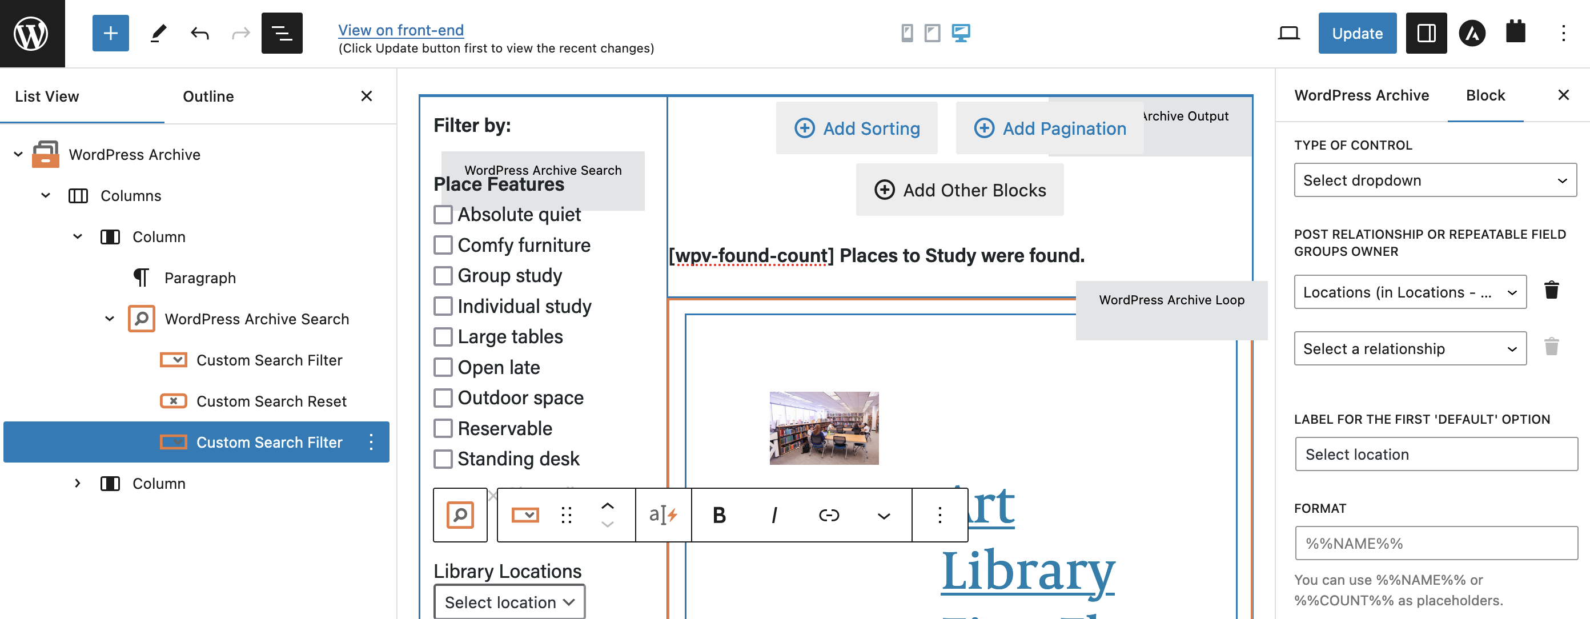Image resolution: width=1590 pixels, height=619 pixels.
Task: Check the Group study checkbox
Action: click(443, 276)
